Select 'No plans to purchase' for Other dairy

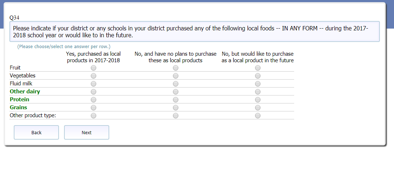tap(175, 92)
